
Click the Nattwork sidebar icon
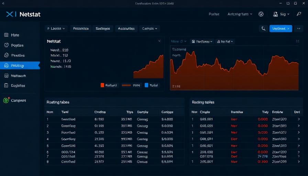(x=6, y=76)
